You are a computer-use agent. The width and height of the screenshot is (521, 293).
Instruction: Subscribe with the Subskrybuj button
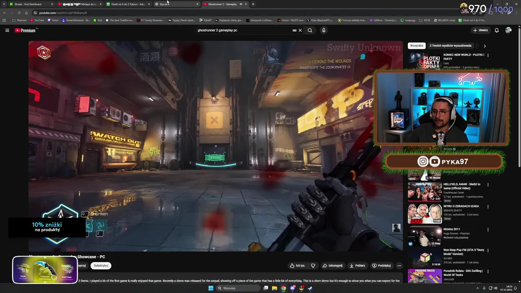tap(101, 265)
